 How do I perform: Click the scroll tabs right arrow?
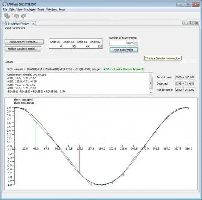188,23
